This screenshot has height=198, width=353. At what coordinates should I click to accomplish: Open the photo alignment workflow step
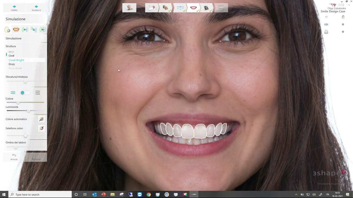point(166,8)
